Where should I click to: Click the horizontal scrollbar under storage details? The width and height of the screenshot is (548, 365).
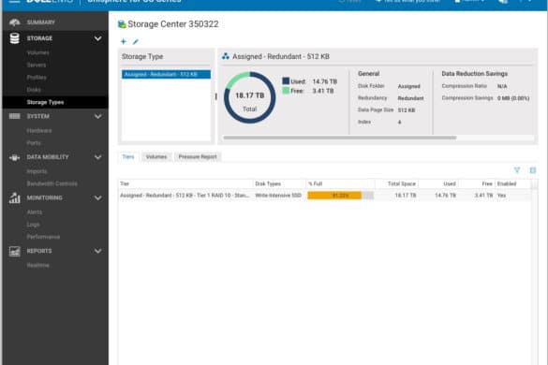coord(340,138)
